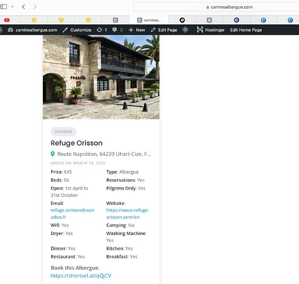Open Customize with the paintbrush icon
299x284 pixels.
(77, 30)
